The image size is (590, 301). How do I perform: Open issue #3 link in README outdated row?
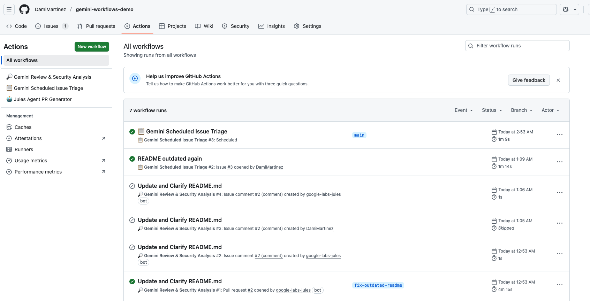230,167
